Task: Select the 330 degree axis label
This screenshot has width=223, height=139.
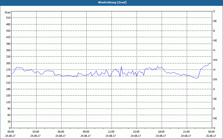Action: 8,57
